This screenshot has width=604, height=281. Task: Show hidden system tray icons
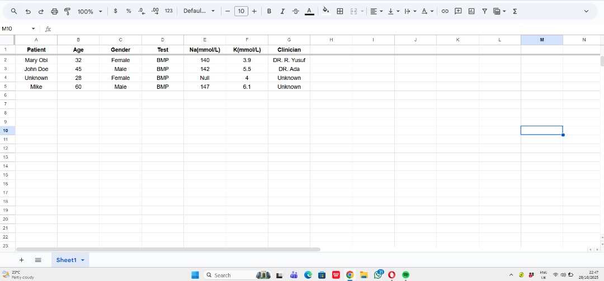click(x=511, y=275)
